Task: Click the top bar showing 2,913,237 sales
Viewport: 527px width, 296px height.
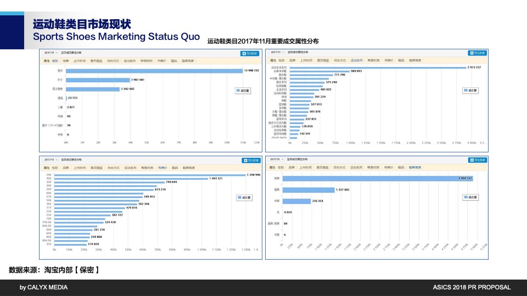Action: pyautogui.click(x=378, y=67)
